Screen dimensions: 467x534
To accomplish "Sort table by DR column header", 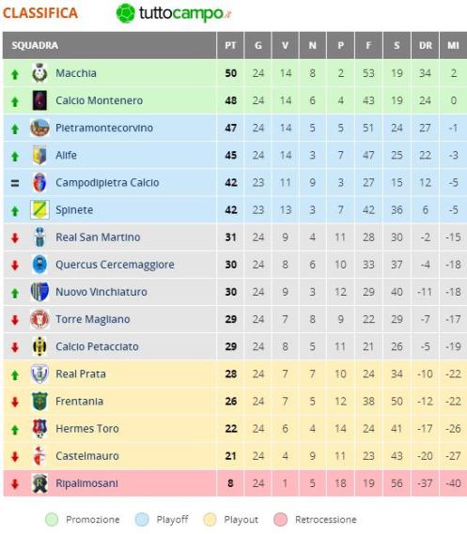I will [x=425, y=45].
